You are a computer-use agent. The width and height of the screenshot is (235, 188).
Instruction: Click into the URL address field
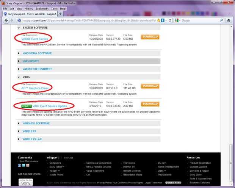click(x=89, y=20)
